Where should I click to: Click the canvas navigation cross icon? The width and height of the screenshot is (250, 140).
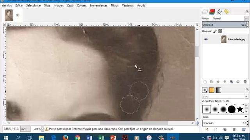(x=197, y=123)
